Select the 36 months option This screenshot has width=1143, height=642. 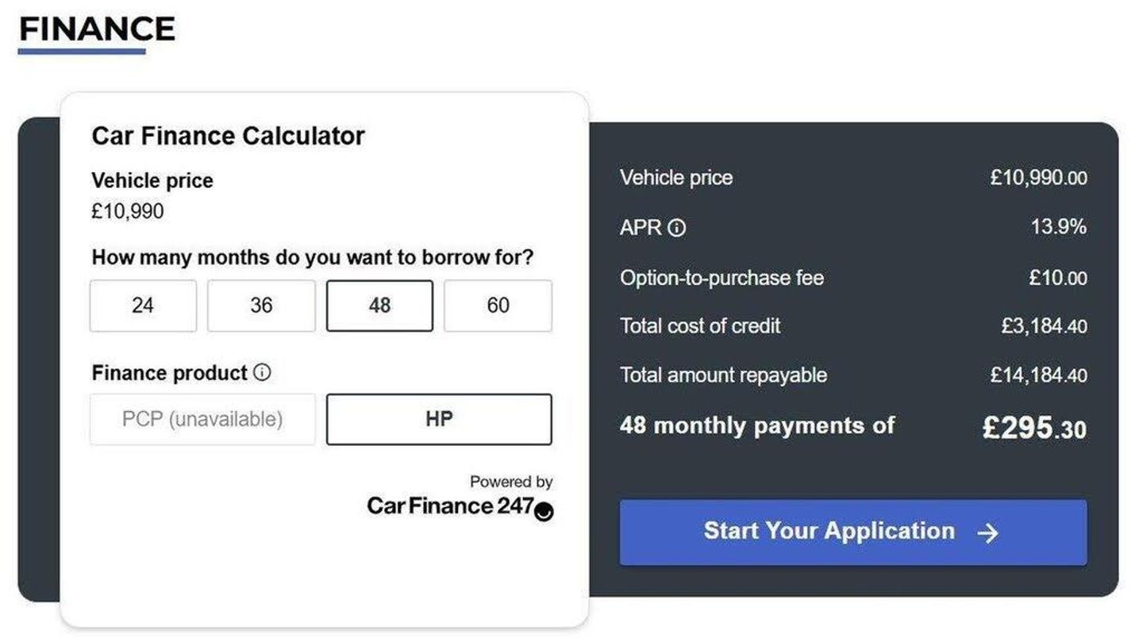(261, 306)
